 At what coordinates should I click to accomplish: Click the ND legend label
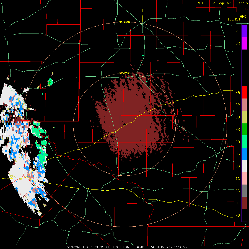point(237,216)
